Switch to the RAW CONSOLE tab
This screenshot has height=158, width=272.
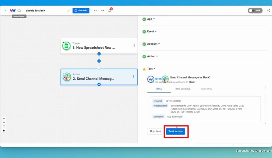point(183,89)
